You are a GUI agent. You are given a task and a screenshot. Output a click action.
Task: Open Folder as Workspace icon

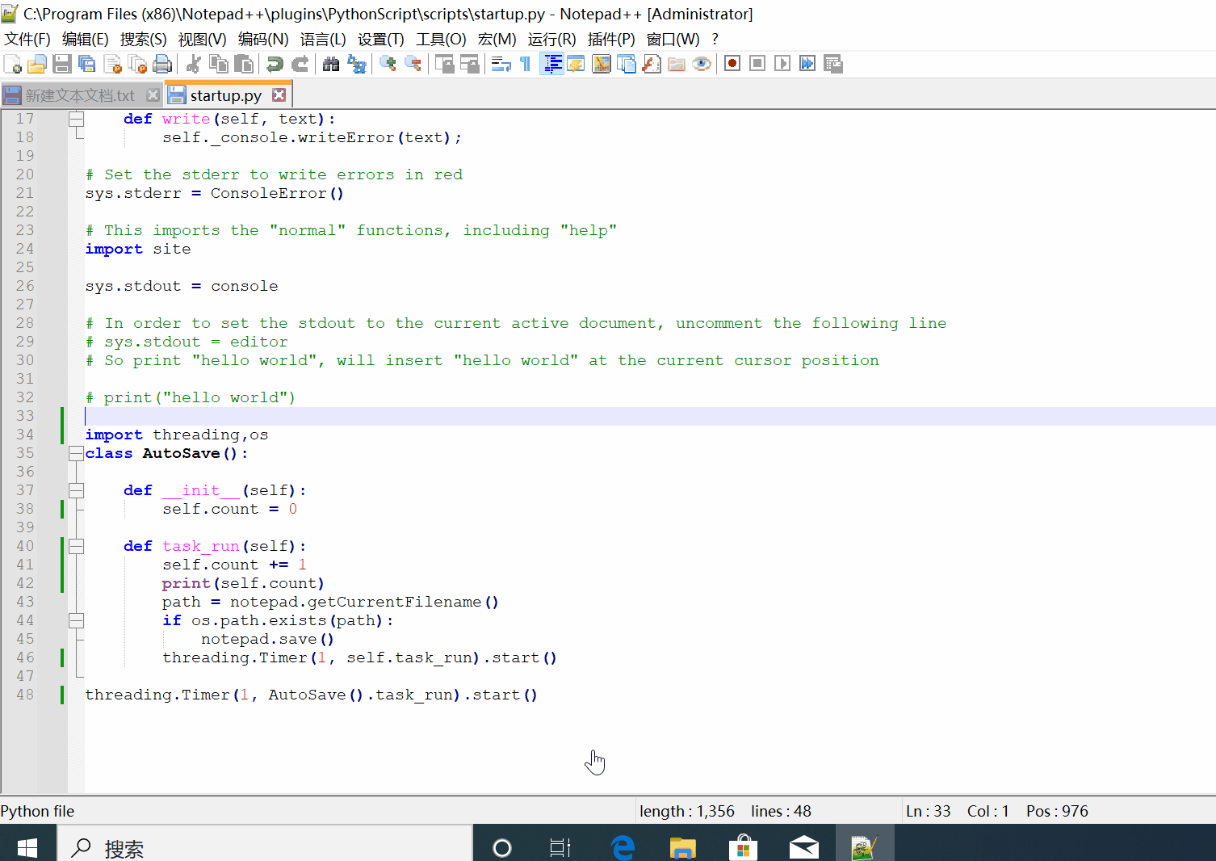click(677, 64)
